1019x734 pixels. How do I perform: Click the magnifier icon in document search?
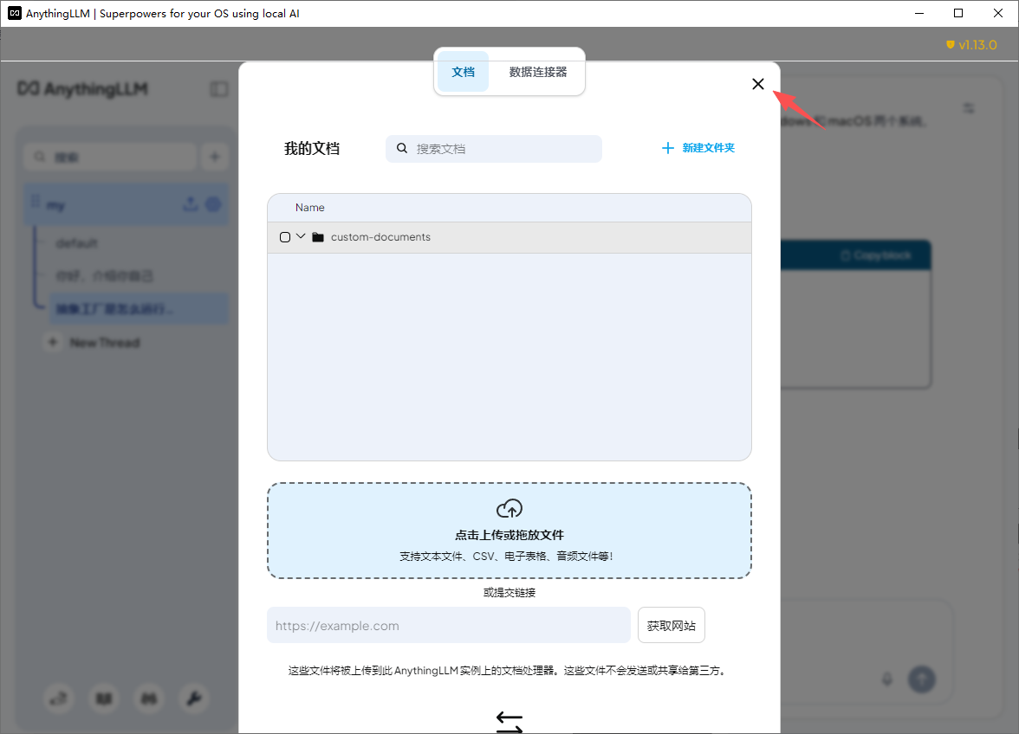(x=402, y=149)
